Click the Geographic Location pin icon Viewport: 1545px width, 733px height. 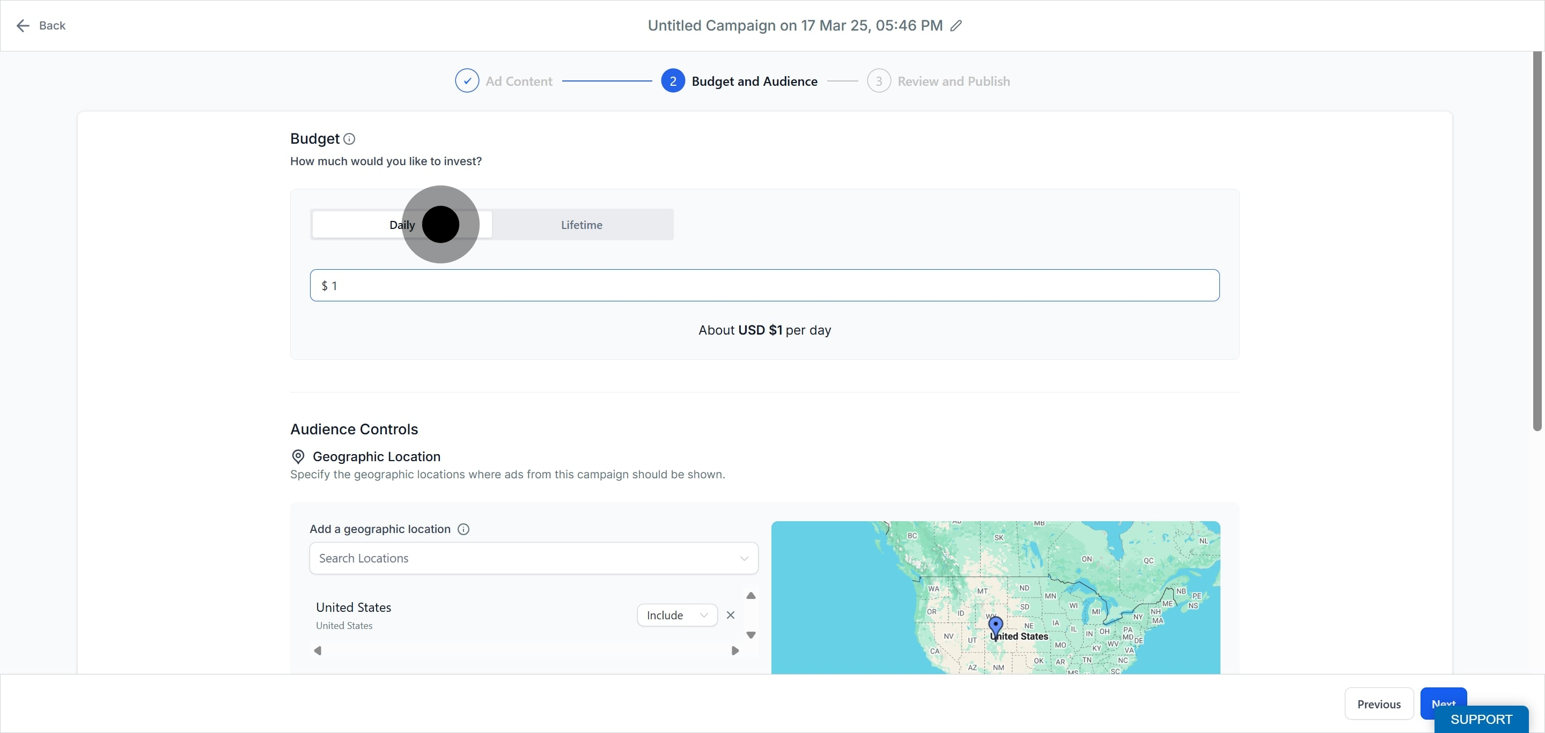[x=298, y=457]
